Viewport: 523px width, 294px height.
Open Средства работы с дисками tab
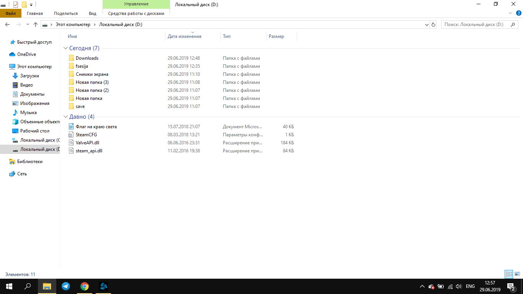[136, 13]
